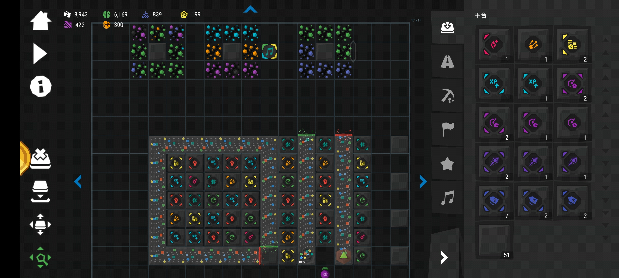Viewport: 619px width, 278px height.
Task: Pick the orange bonus platform in inventory
Action: click(533, 45)
